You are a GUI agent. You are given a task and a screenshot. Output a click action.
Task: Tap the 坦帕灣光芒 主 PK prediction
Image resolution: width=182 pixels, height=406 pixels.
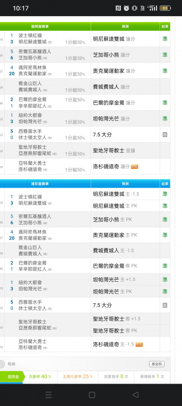(x=112, y=292)
